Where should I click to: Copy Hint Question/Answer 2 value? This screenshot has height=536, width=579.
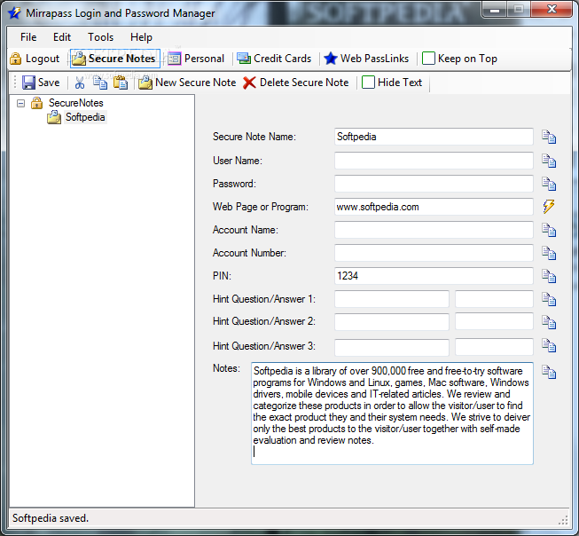pos(549,322)
